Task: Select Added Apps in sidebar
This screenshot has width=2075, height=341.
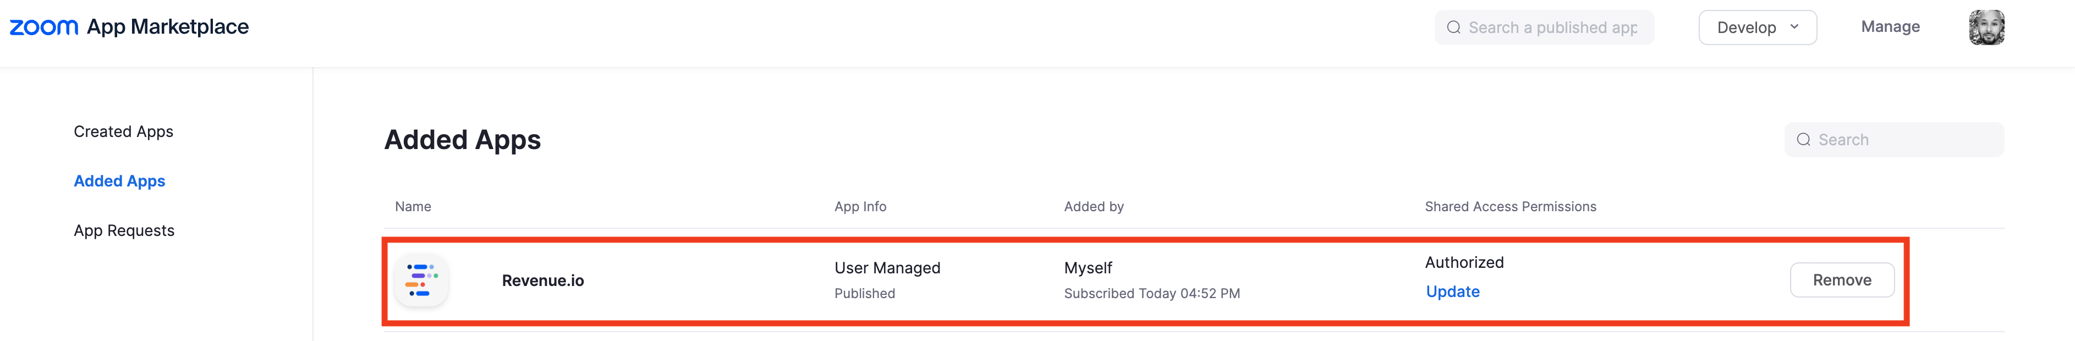Action: click(119, 182)
